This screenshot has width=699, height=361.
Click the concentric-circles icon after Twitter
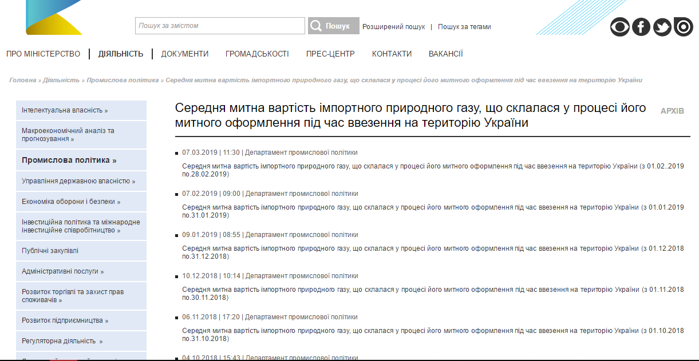[x=683, y=27]
